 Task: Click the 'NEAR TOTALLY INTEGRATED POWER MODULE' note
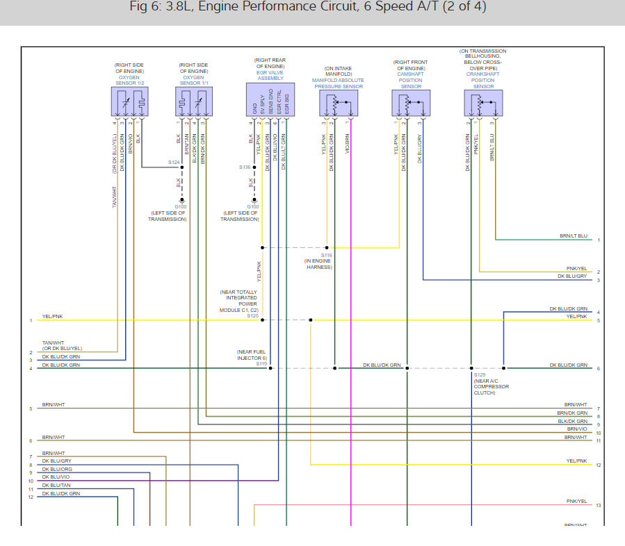pyautogui.click(x=238, y=301)
